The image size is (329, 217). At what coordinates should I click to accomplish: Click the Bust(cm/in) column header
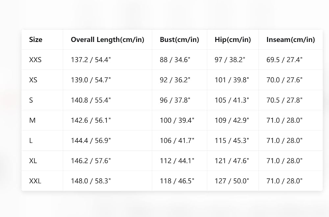(x=179, y=40)
